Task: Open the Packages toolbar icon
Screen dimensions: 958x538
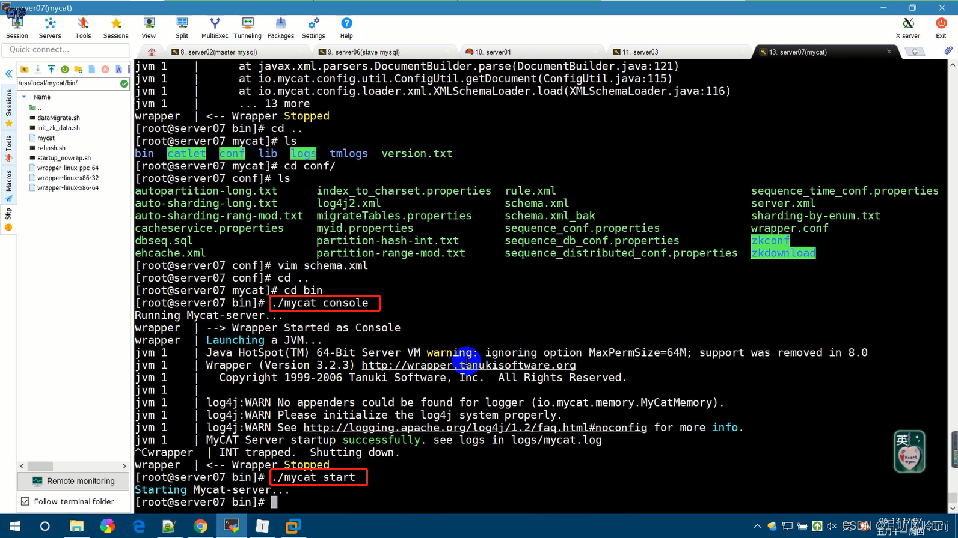Action: (281, 28)
